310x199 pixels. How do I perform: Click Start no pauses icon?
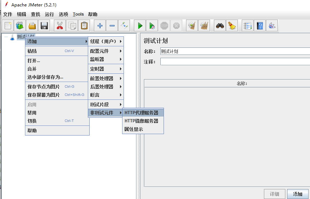click(x=152, y=26)
